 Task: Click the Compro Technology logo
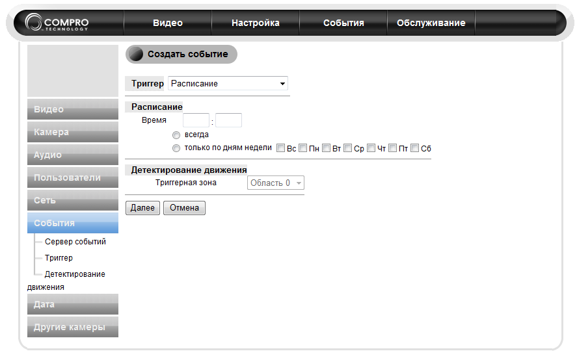point(57,23)
